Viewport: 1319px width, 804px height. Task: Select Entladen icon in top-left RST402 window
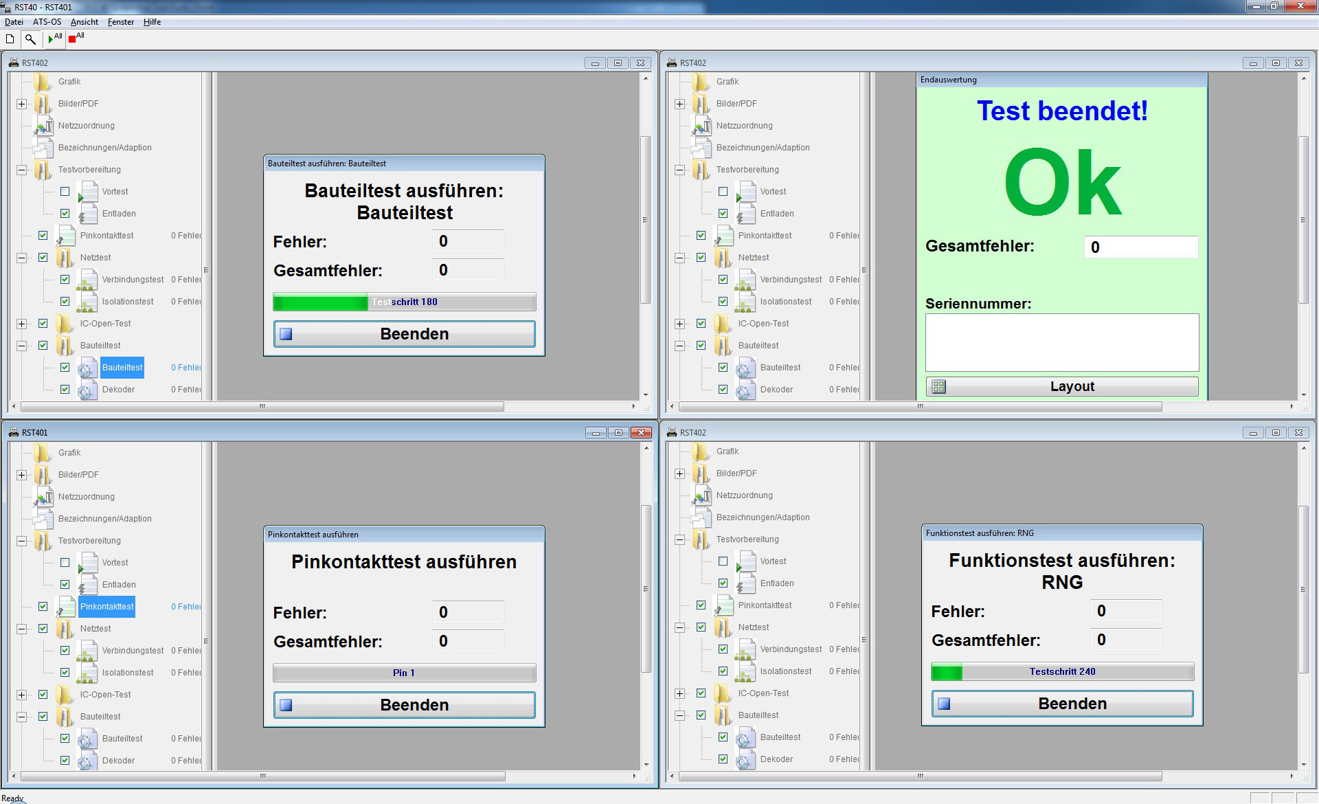tap(89, 214)
